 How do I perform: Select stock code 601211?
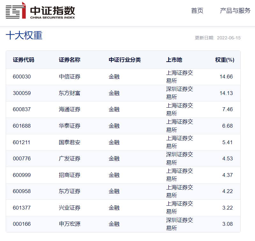click(21, 142)
